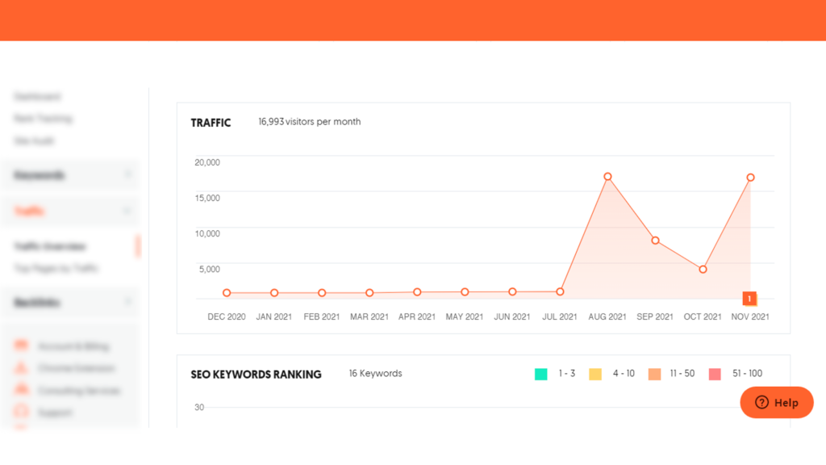This screenshot has height=465, width=826.
Task: Collapse the Traffic sidebar section chevron
Action: [127, 211]
